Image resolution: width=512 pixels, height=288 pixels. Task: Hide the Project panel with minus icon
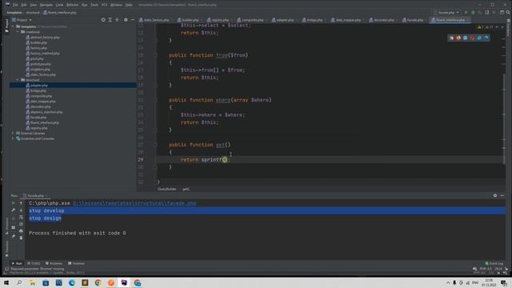pyautogui.click(x=133, y=20)
